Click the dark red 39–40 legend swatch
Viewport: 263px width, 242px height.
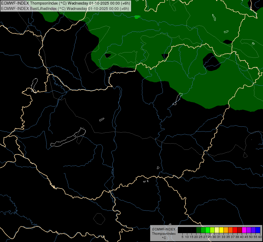[x=240, y=230]
